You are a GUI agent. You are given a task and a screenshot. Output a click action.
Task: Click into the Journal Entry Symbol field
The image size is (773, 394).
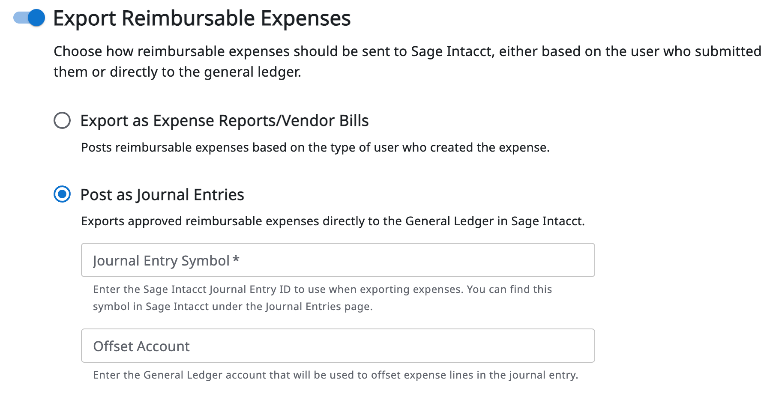(x=338, y=260)
